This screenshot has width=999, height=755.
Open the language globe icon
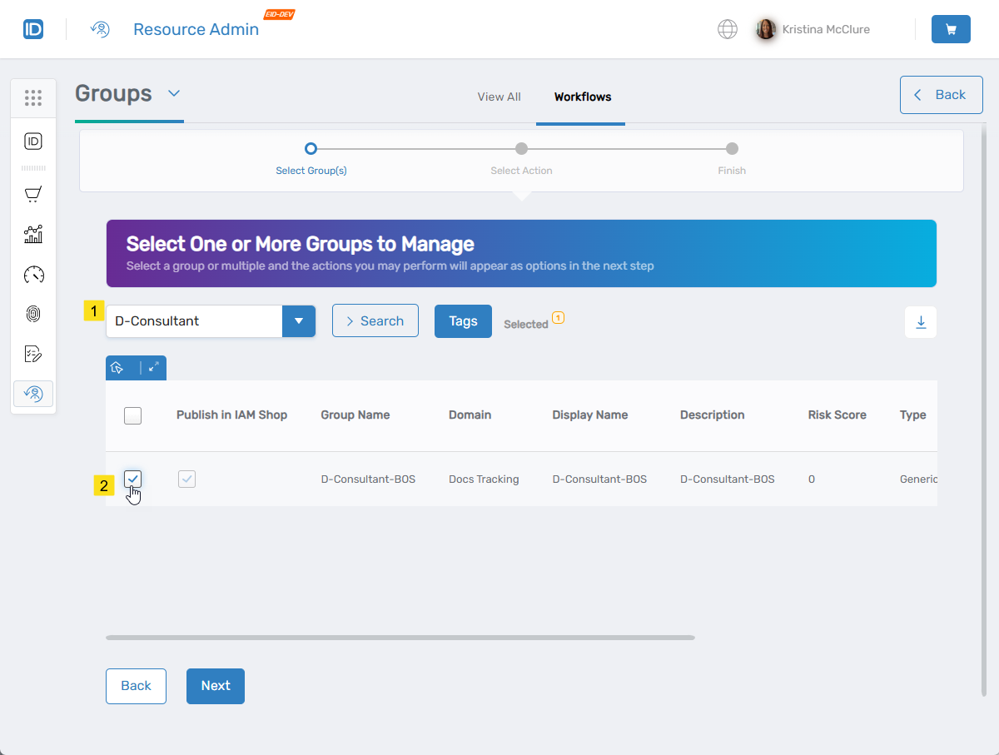point(728,29)
